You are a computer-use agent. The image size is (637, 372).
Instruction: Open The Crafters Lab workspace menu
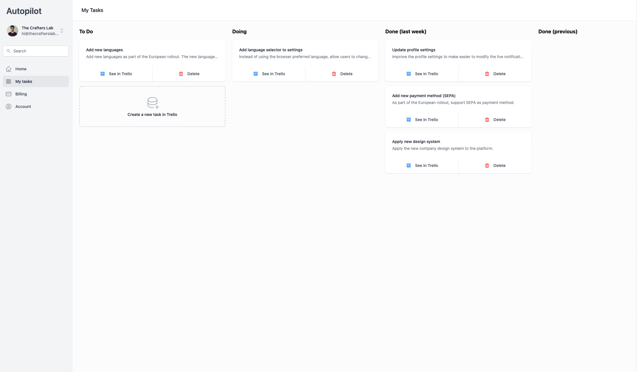[37, 28]
